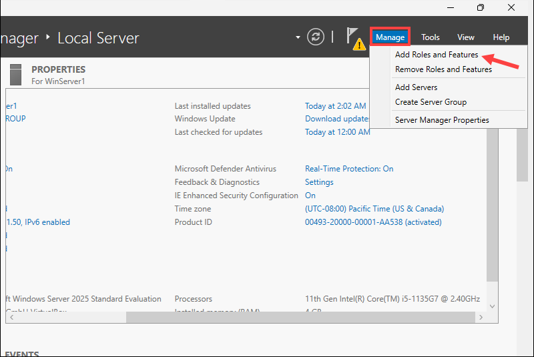Click the yellow warning triangle icon
Viewport: 534px width, 357px height.
click(359, 45)
